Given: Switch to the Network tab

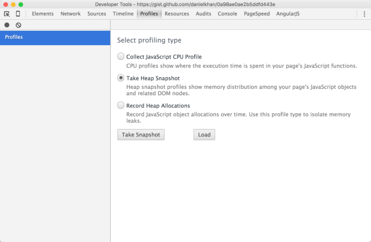Looking at the screenshot, I should tap(70, 14).
